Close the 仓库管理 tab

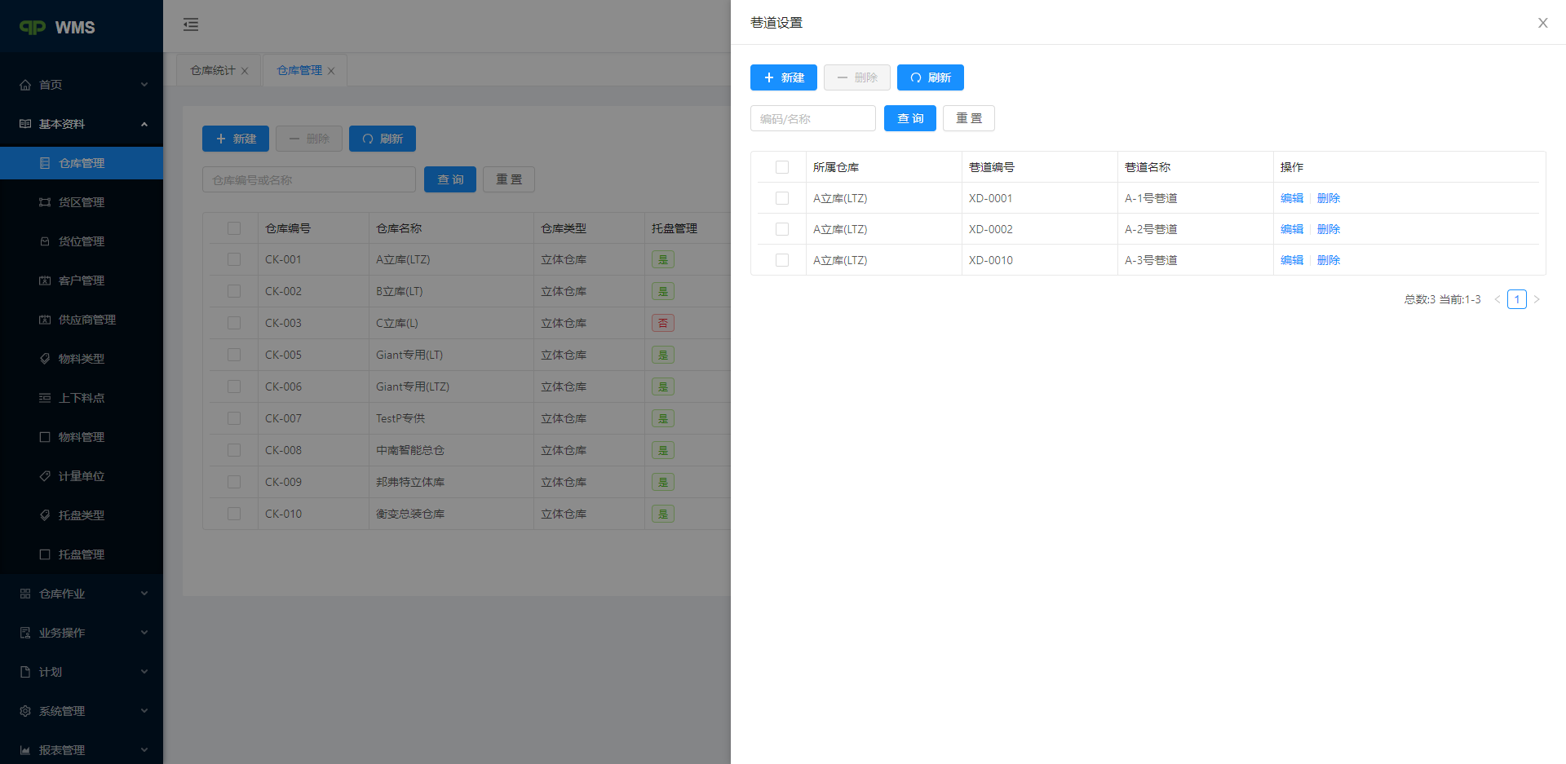click(x=331, y=71)
